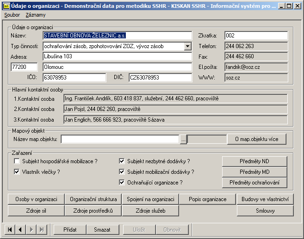The image size is (304, 239).
Task: Click the Typ činnosti combo box text
Action: point(114,46)
